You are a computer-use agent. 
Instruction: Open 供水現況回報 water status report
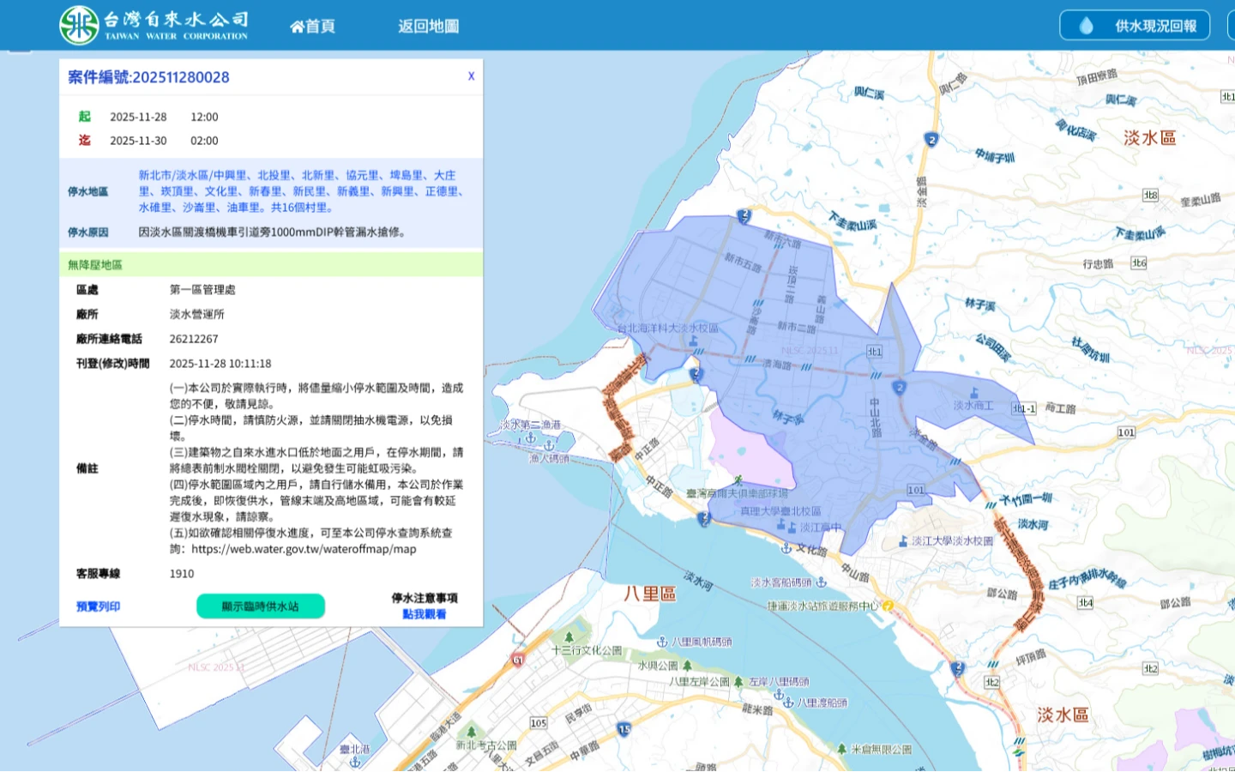1134,26
